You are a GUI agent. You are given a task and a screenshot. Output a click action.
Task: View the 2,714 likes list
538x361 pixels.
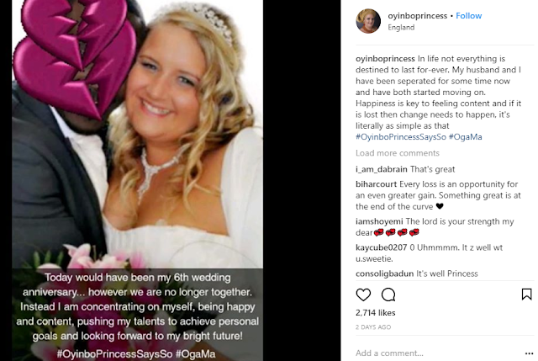click(x=376, y=313)
